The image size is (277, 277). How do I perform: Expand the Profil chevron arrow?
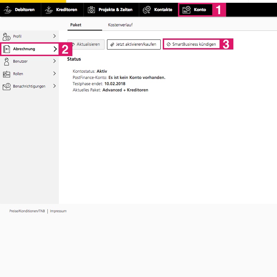click(x=54, y=36)
